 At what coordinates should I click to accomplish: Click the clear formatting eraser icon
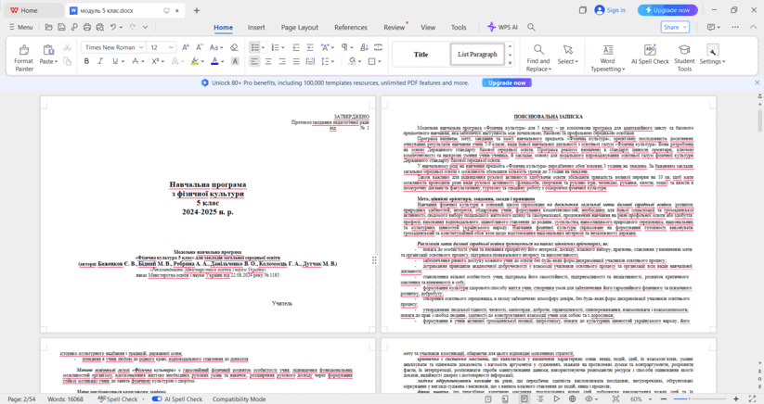234,47
